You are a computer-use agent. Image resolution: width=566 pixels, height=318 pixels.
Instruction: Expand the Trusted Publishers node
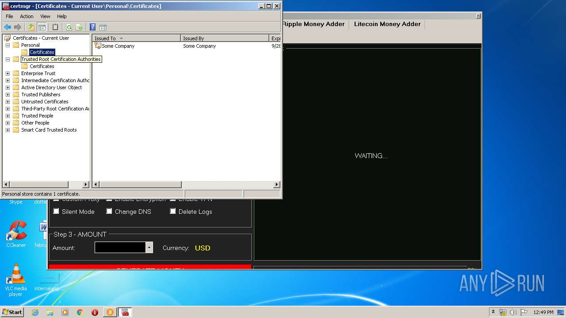8,95
